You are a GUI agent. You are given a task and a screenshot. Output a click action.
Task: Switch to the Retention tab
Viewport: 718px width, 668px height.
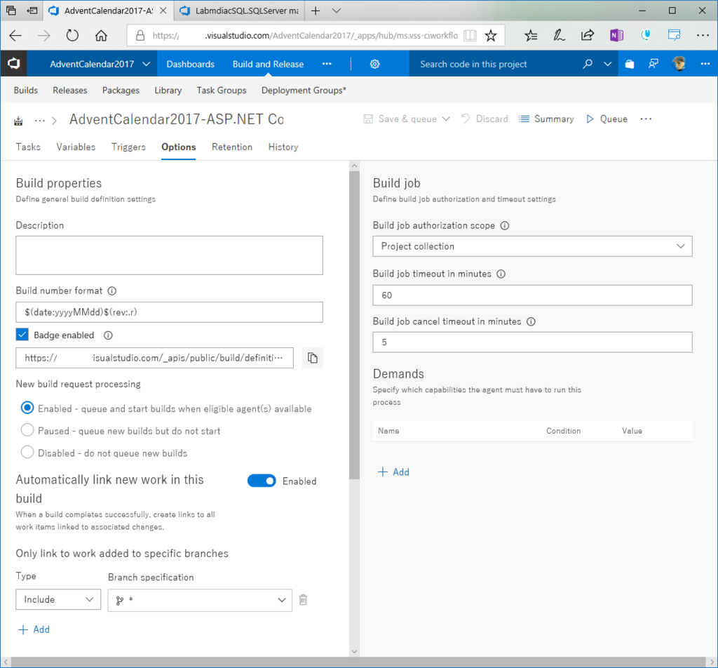pos(232,147)
